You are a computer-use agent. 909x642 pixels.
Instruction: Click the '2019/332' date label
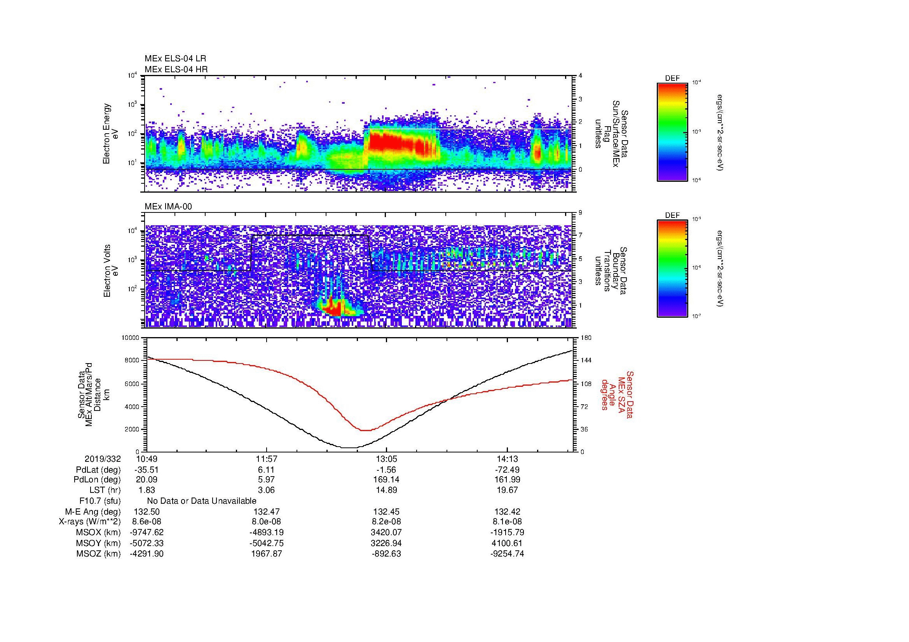click(103, 459)
